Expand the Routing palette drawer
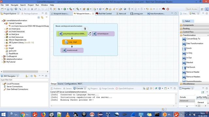This screenshot has width=209, height=117. tap(194, 29)
